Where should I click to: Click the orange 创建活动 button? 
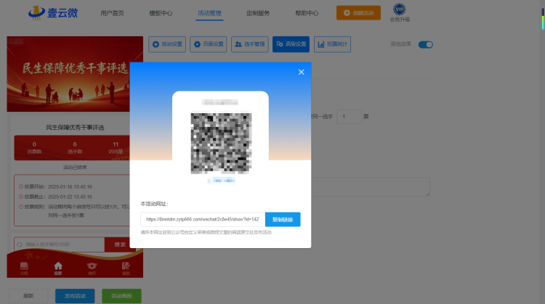click(x=358, y=13)
